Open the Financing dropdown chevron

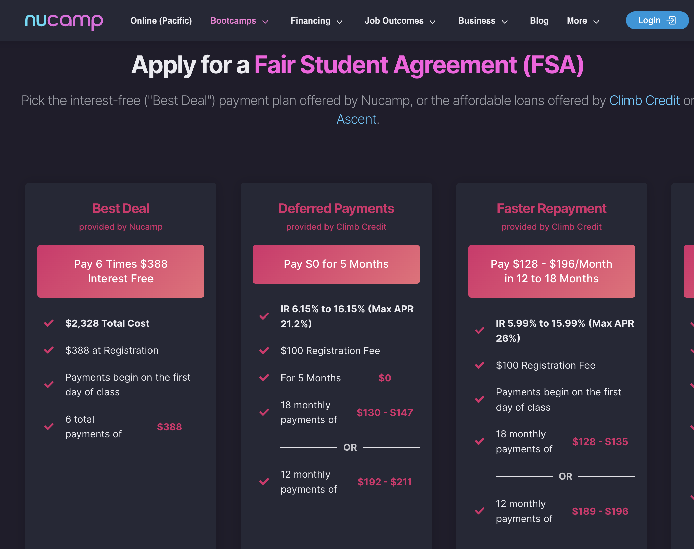click(x=339, y=22)
